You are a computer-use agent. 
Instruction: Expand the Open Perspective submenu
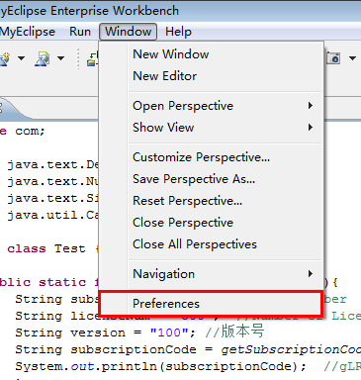(211, 106)
